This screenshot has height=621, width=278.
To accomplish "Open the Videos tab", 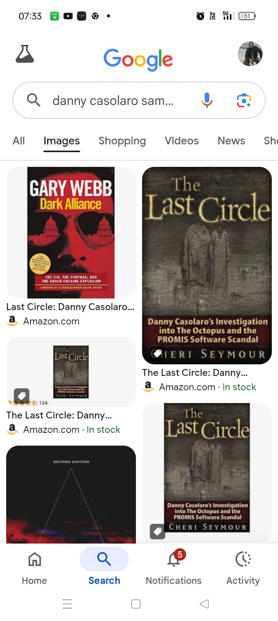I will 182,141.
